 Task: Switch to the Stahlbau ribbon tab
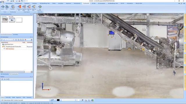(35, 3)
